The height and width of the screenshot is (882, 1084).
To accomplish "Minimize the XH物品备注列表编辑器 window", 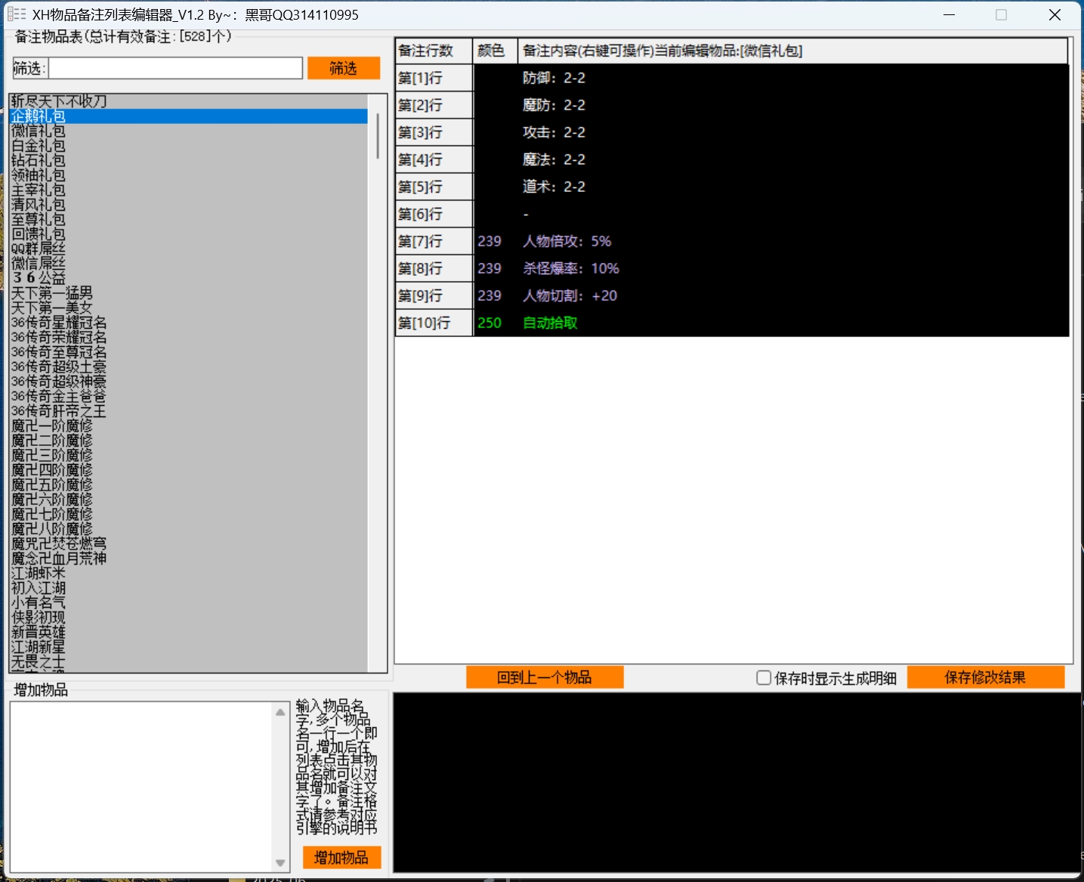I will pos(950,14).
